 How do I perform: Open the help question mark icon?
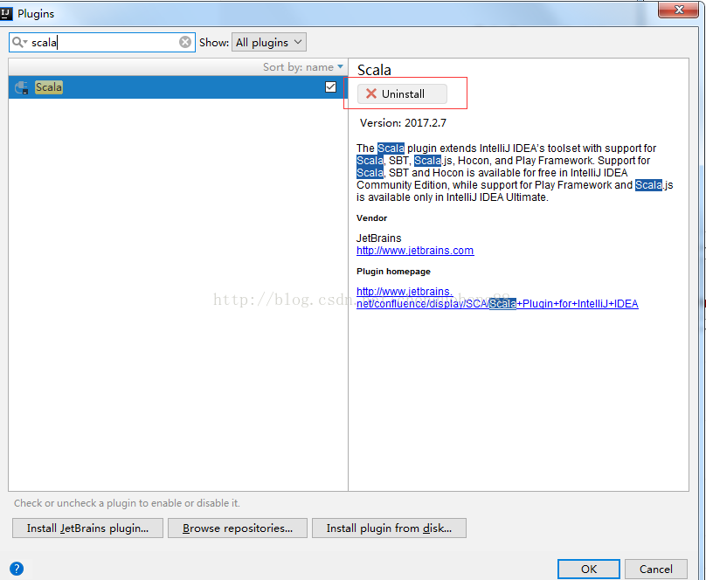pyautogui.click(x=17, y=569)
